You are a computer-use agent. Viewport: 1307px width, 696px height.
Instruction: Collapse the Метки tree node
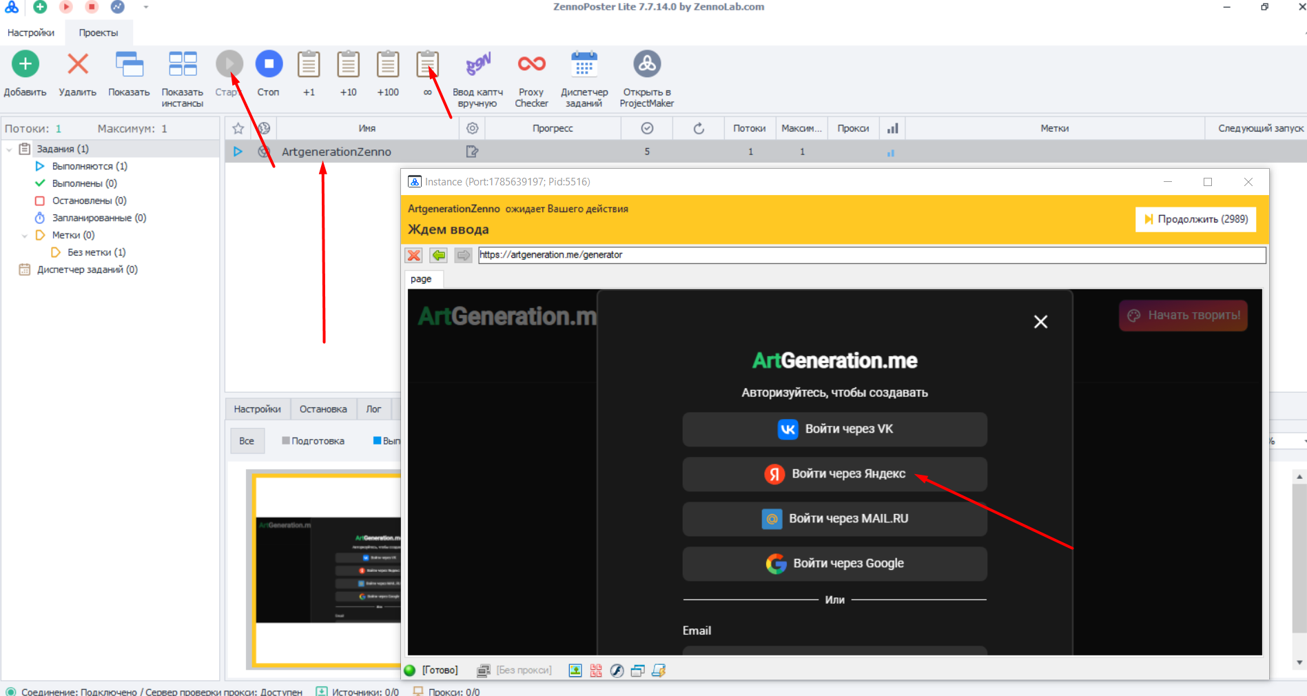click(24, 236)
